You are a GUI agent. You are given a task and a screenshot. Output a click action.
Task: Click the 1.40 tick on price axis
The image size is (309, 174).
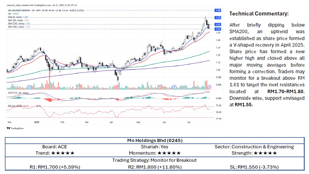pos(218,40)
